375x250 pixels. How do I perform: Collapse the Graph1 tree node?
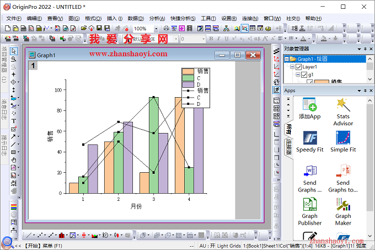[x=287, y=59]
